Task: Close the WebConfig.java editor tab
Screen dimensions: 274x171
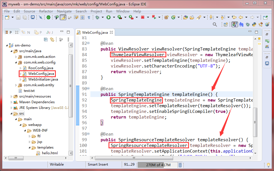Action: [111, 32]
